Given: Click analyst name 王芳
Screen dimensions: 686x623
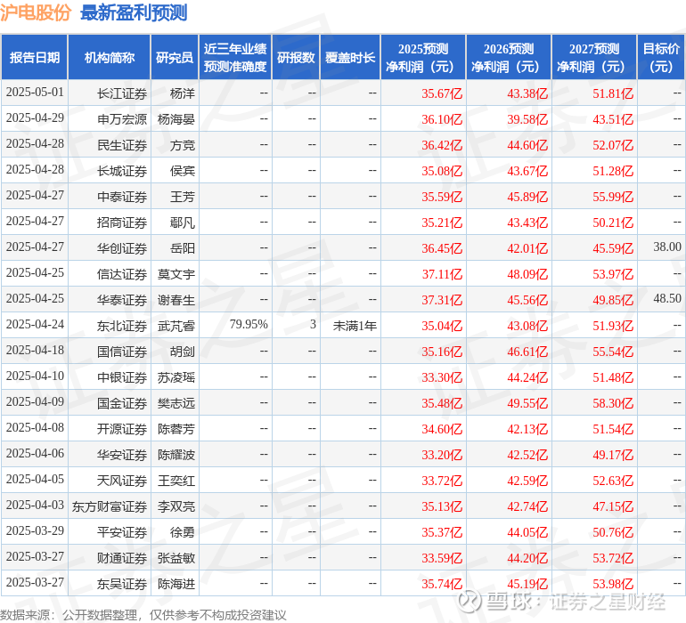Looking at the screenshot, I should click(183, 197).
